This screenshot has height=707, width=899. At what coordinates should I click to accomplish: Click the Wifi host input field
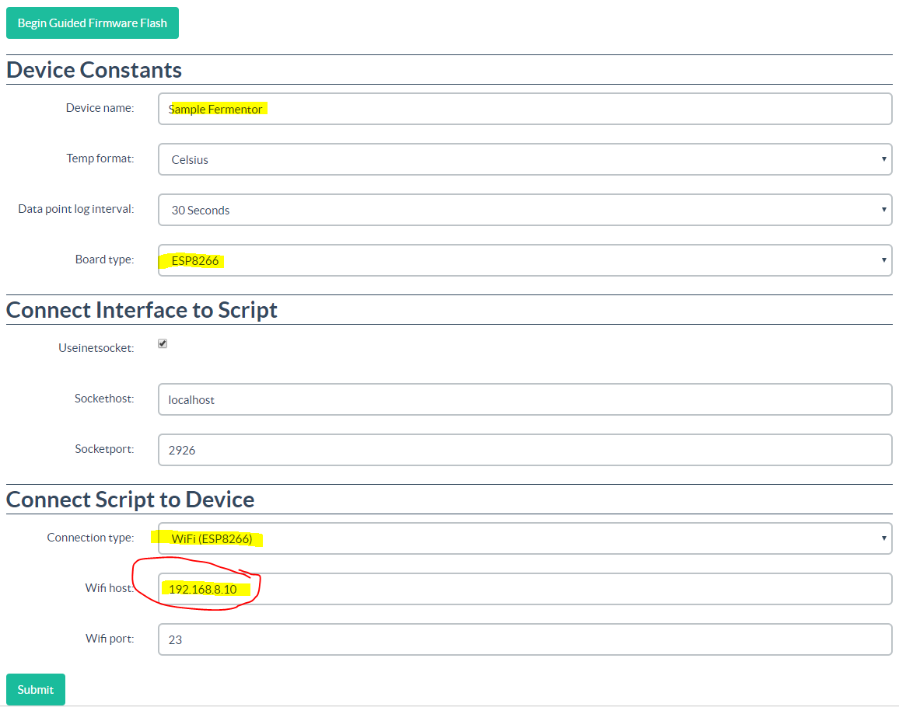click(525, 589)
